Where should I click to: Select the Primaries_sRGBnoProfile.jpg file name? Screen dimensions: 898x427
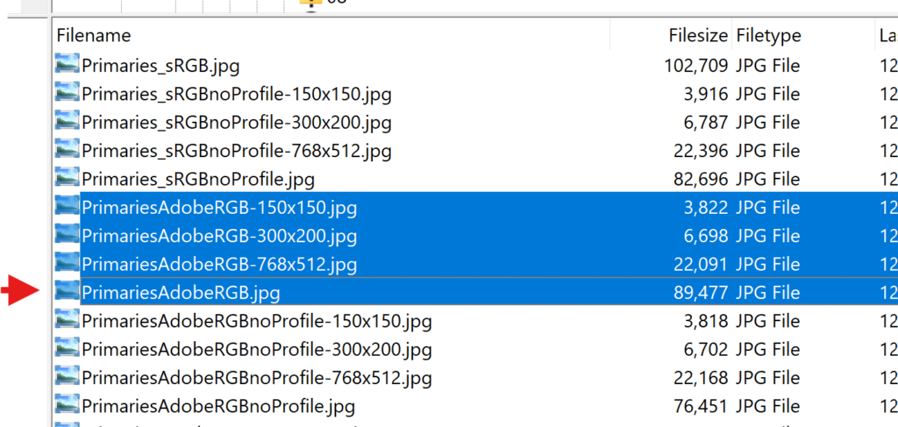198,181
